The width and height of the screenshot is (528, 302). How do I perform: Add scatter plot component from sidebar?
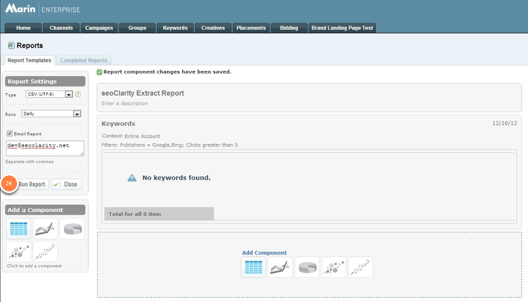45,251
